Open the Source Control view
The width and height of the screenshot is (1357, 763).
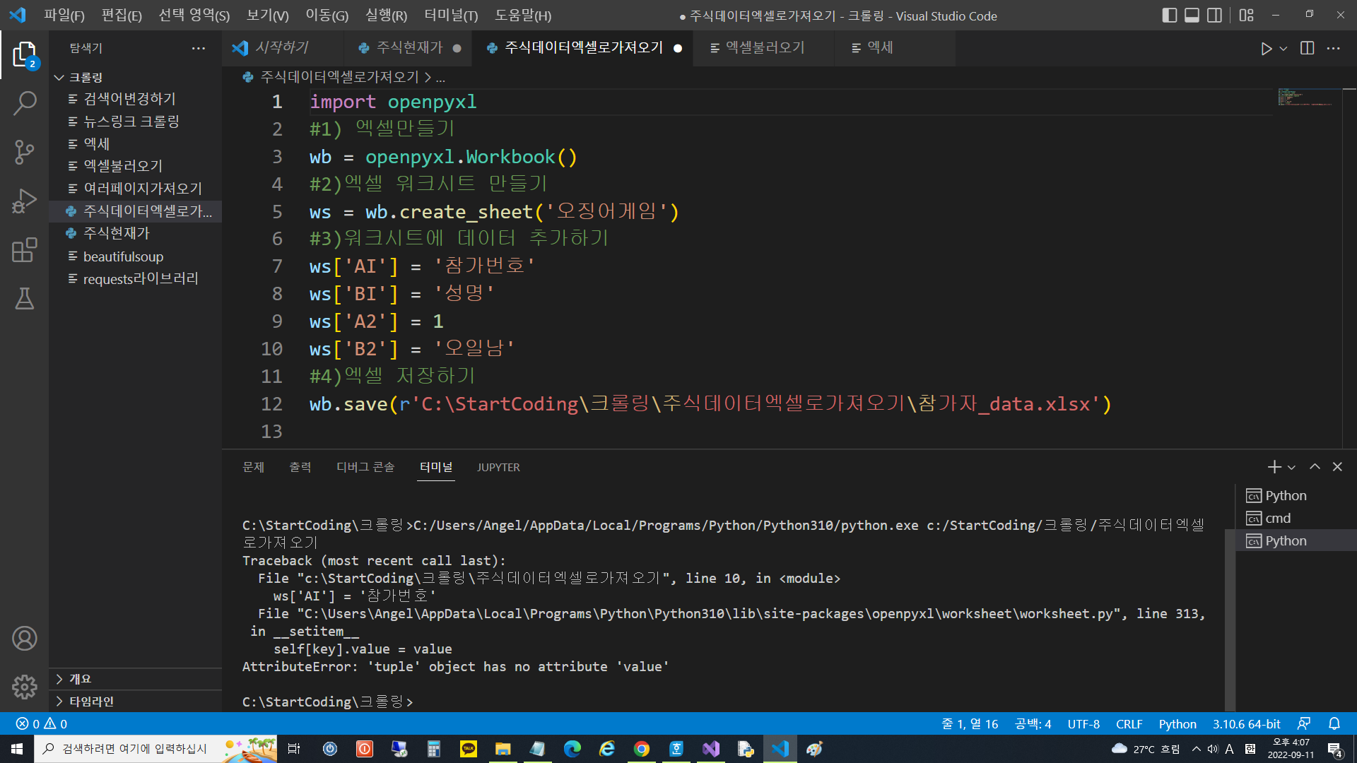pyautogui.click(x=24, y=152)
